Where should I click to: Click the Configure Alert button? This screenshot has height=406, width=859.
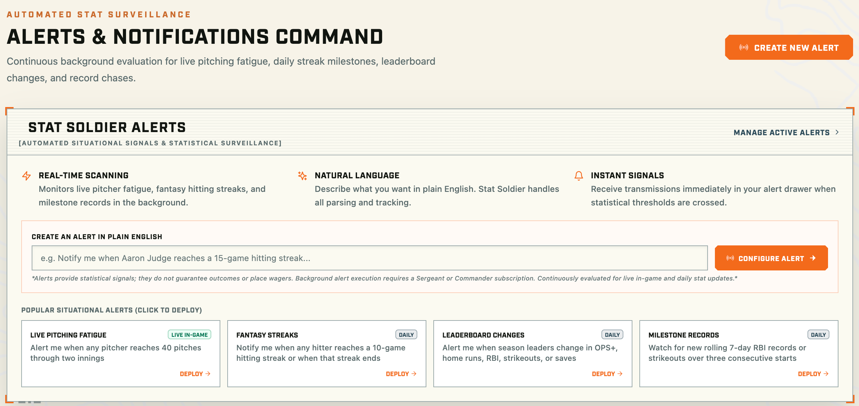pos(771,258)
